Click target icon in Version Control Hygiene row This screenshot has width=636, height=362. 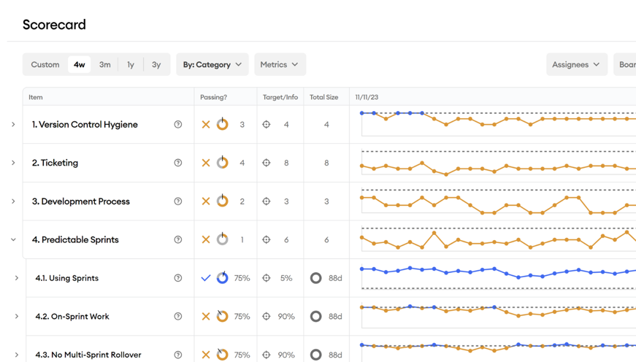tap(267, 125)
